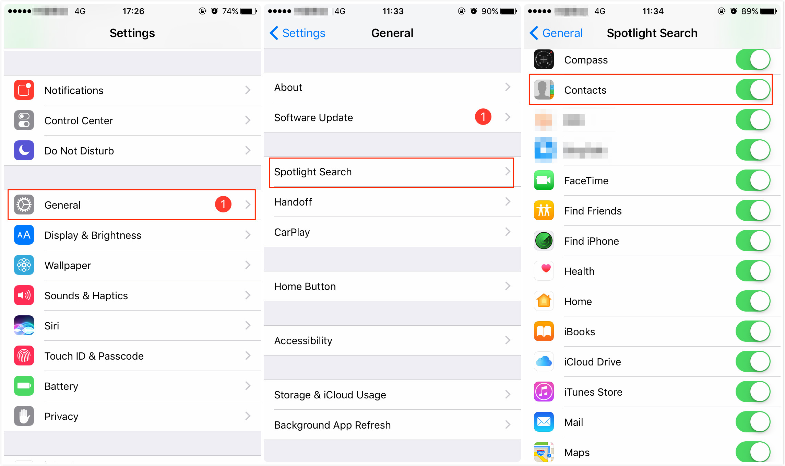Open Battery settings
The height and width of the screenshot is (466, 785).
(x=131, y=384)
